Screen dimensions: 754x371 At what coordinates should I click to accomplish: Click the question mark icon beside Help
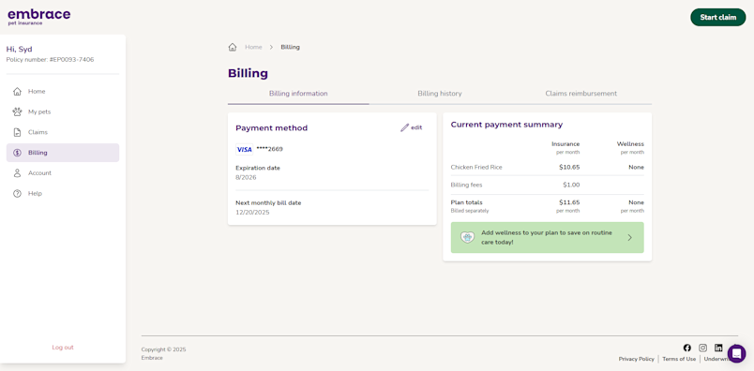point(17,194)
